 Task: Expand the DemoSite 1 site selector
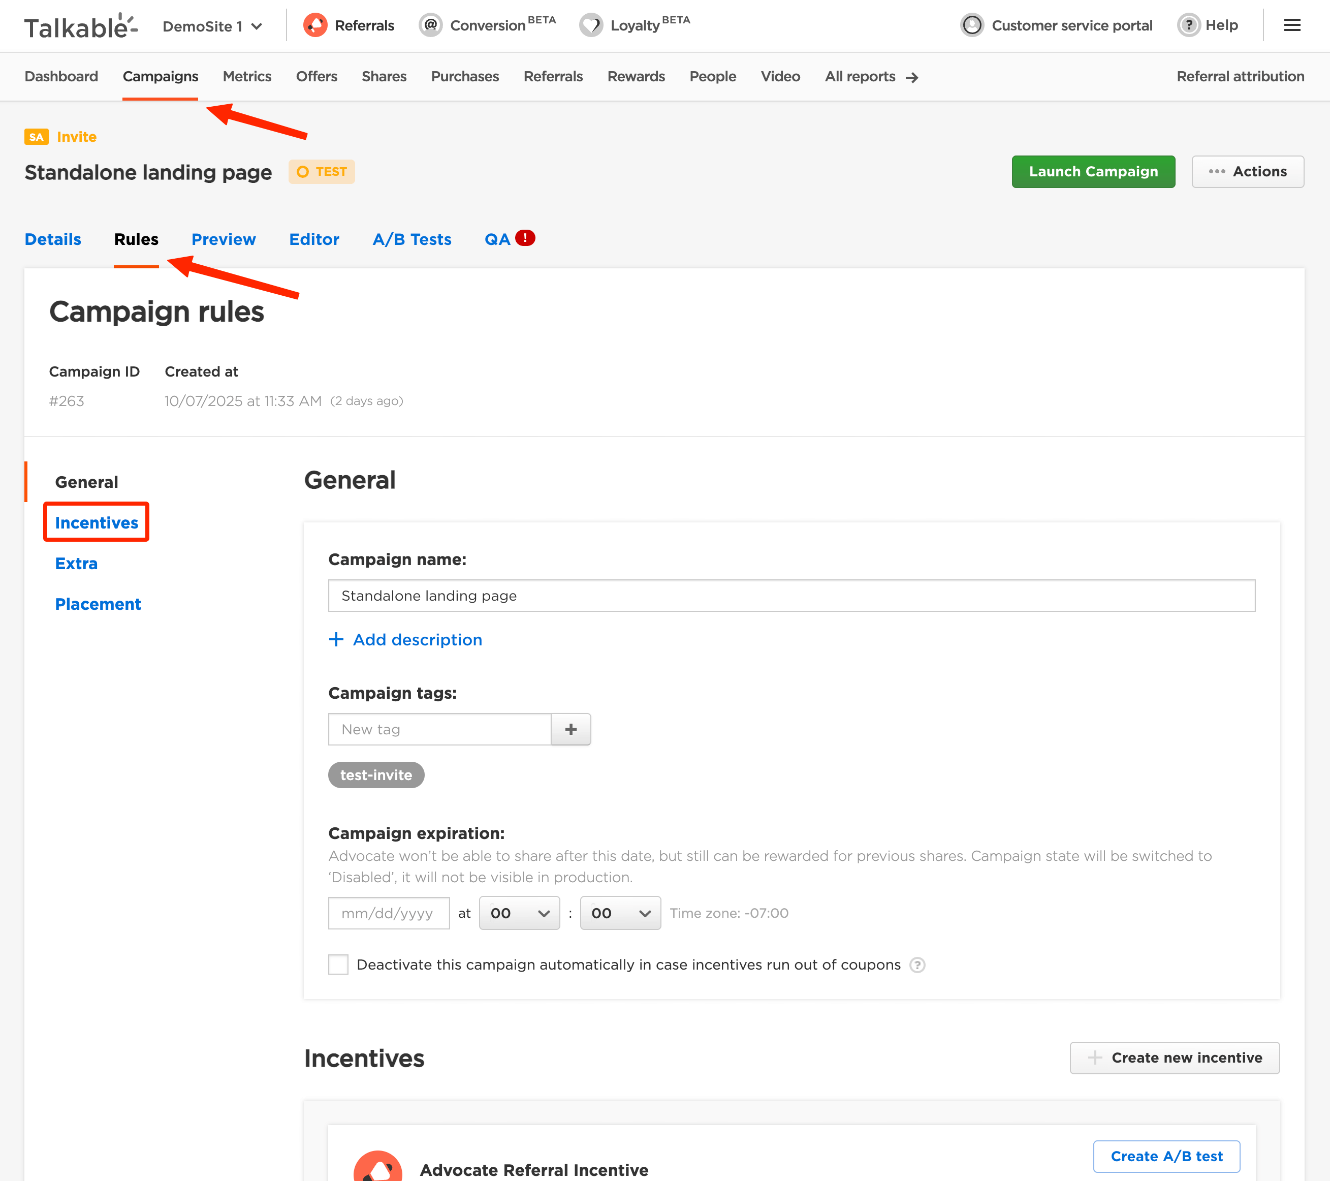pyautogui.click(x=212, y=27)
